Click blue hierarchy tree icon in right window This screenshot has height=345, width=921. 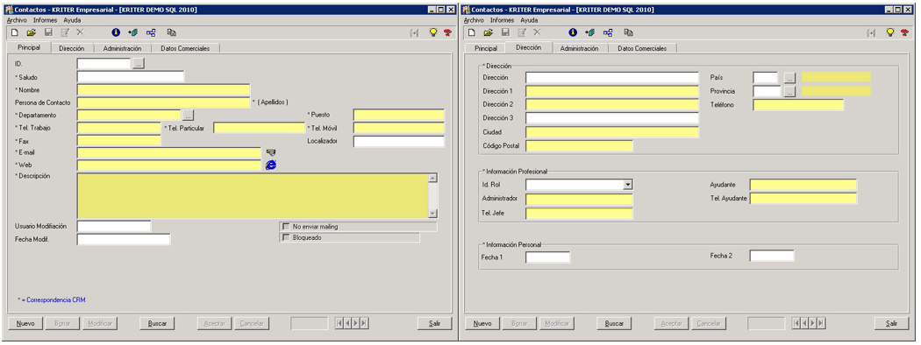[x=608, y=33]
